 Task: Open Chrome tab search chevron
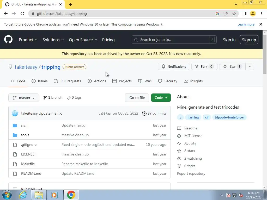tap(236, 4)
